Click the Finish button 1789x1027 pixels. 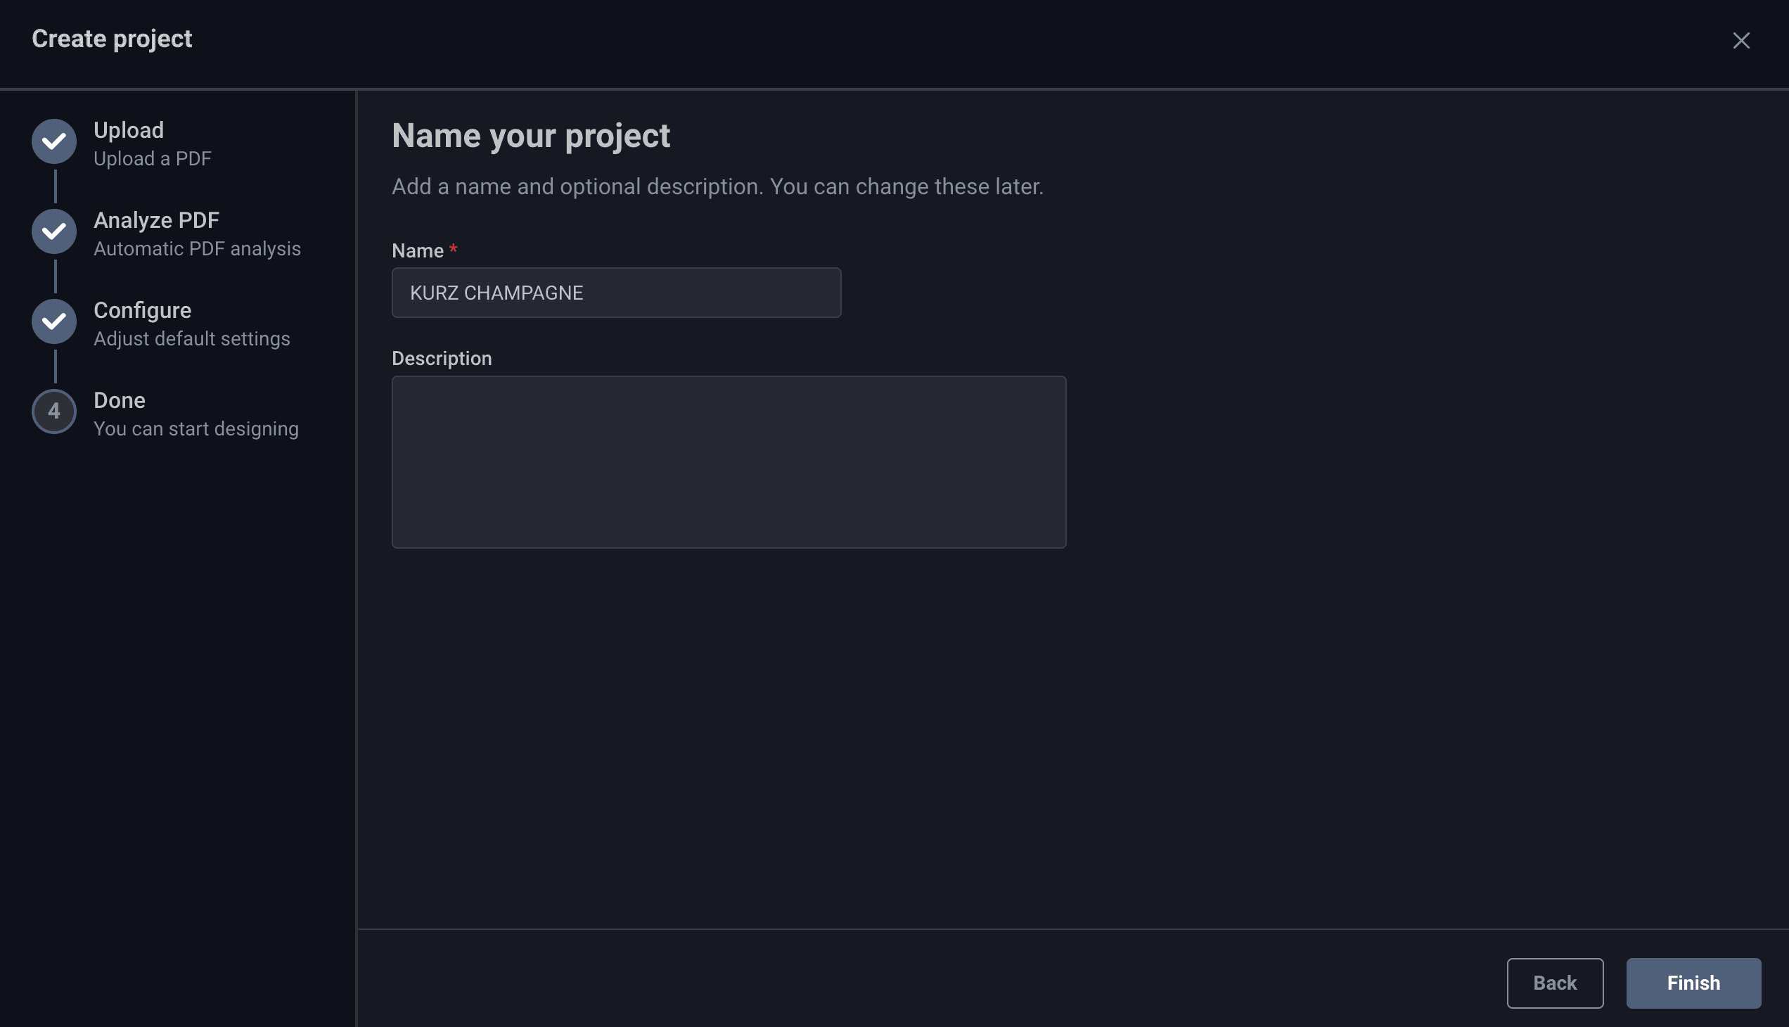[1693, 983]
